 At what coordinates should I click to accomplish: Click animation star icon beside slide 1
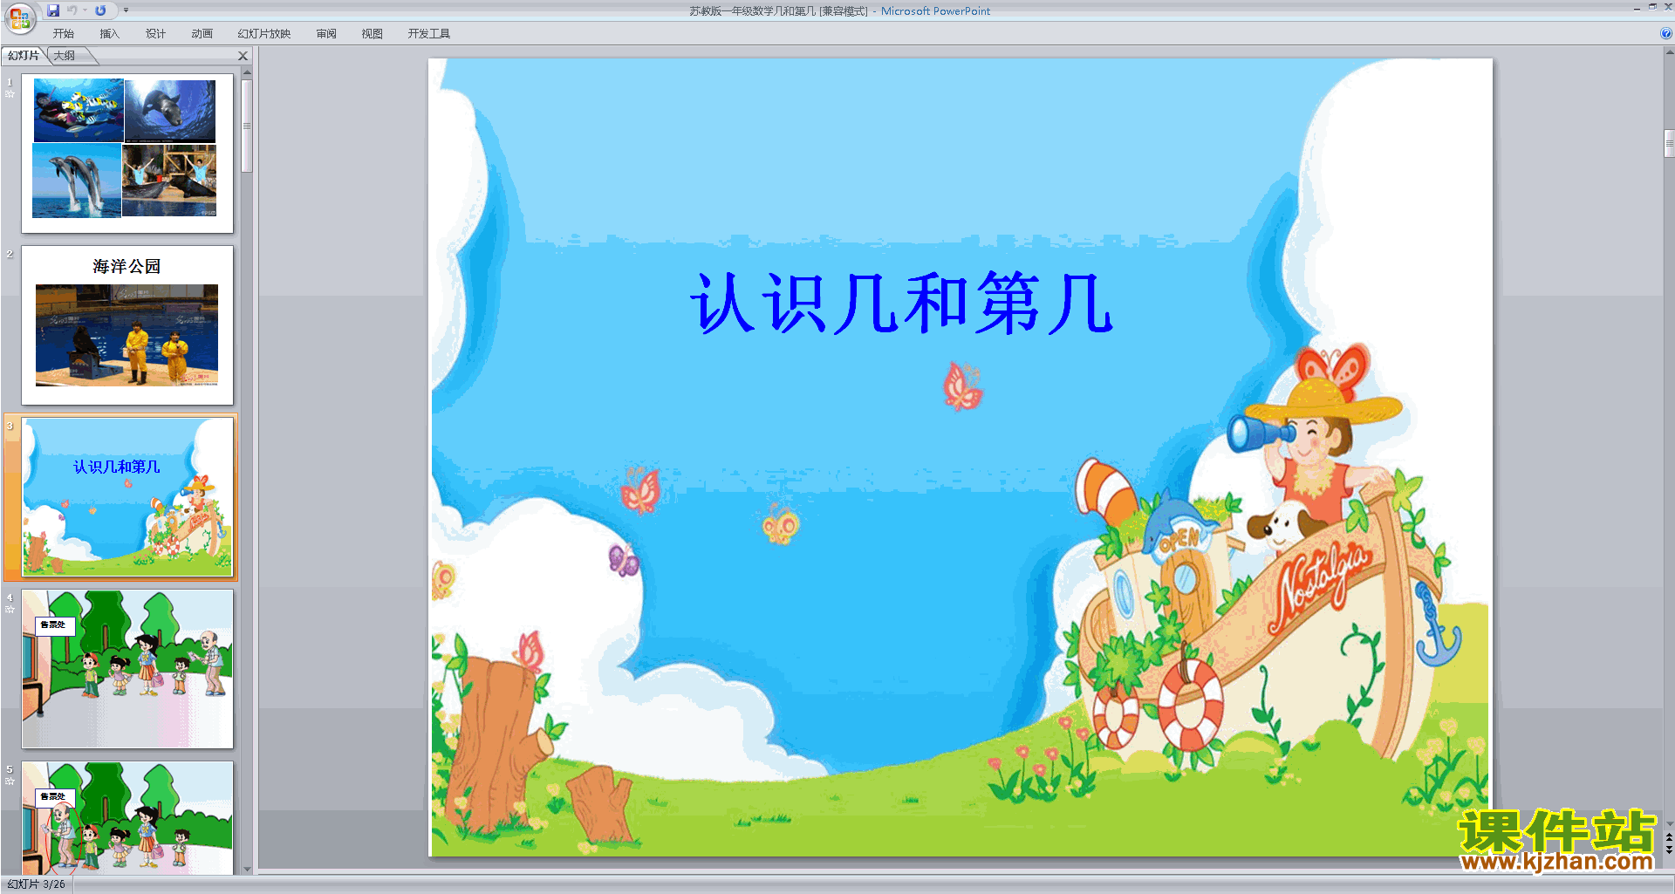coord(10,93)
